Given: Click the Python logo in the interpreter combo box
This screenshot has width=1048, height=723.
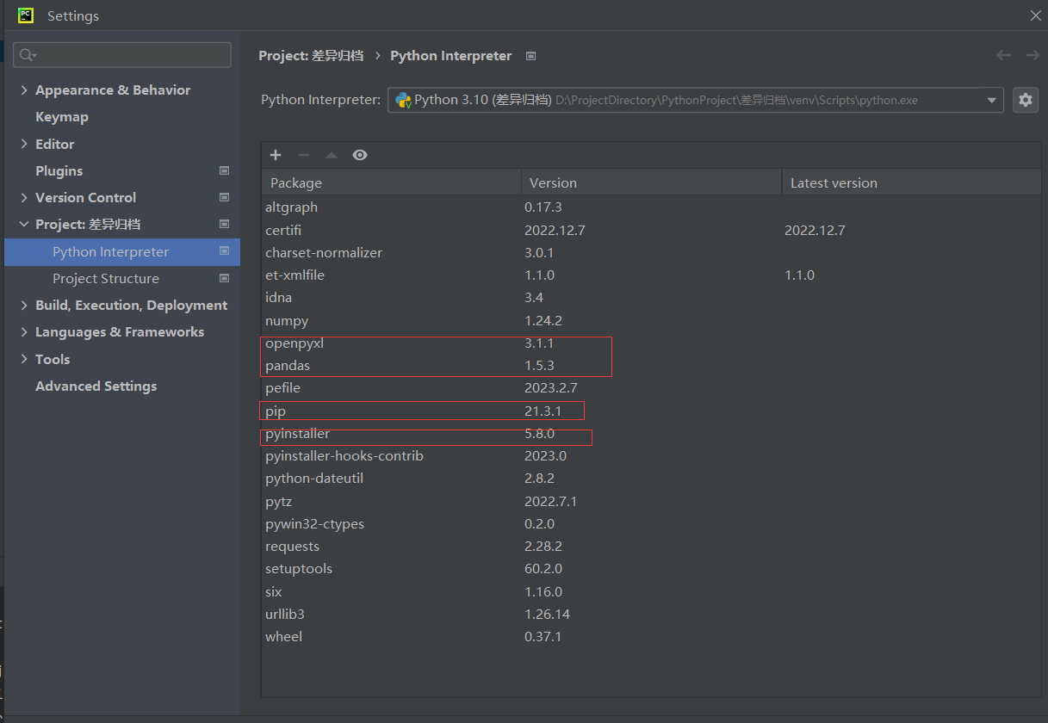Looking at the screenshot, I should 403,100.
